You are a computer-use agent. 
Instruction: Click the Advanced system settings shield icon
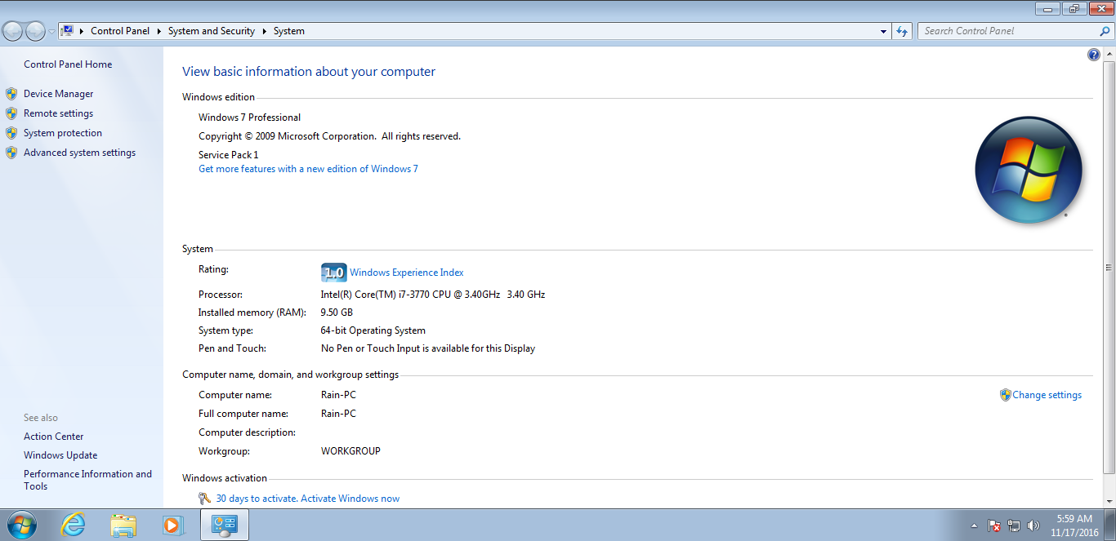click(11, 153)
